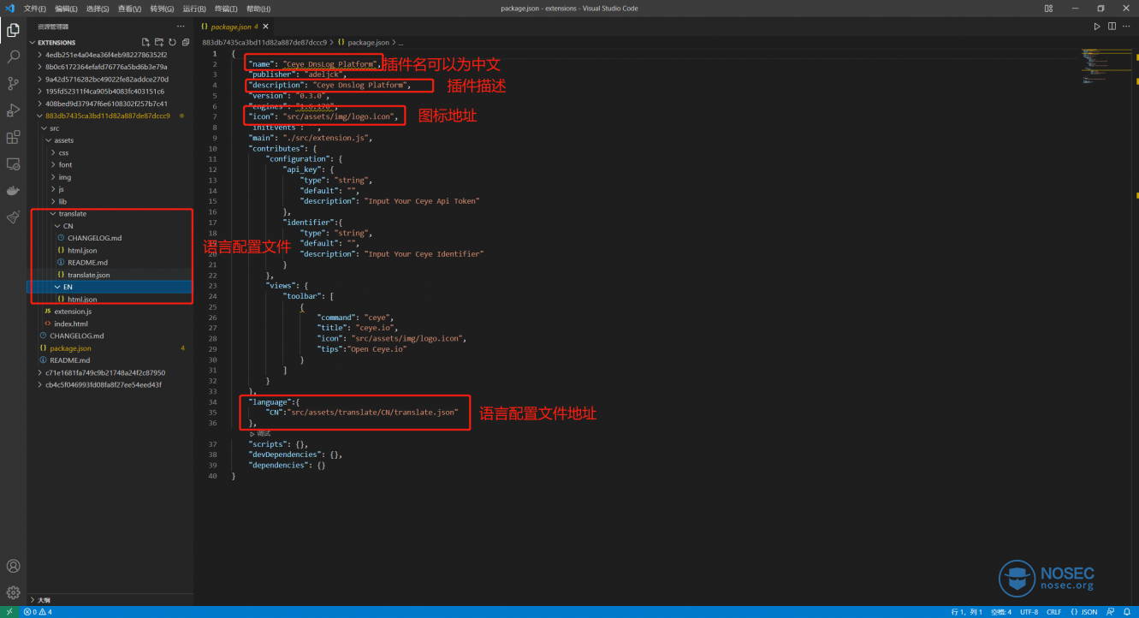
Task: Click the New File icon in EXTENSIONS header
Action: (x=145, y=42)
